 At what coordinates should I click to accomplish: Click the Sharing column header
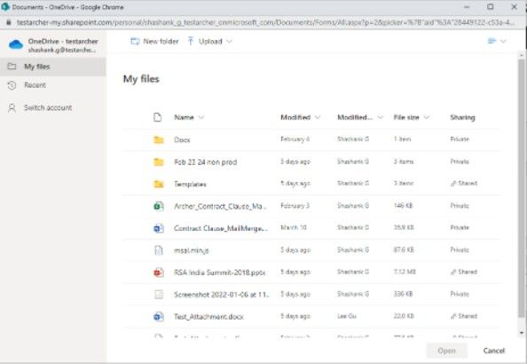point(462,117)
